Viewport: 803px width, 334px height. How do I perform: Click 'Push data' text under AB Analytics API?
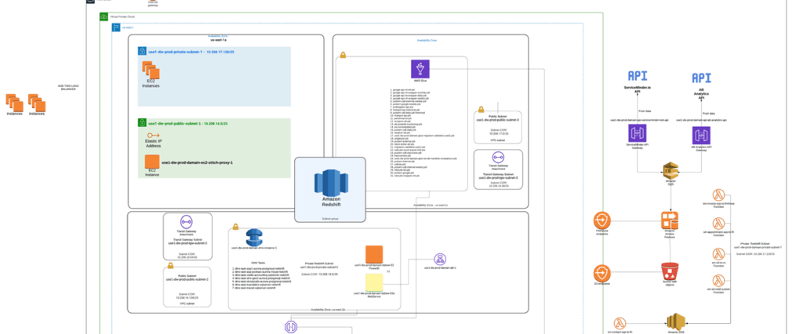(x=708, y=113)
